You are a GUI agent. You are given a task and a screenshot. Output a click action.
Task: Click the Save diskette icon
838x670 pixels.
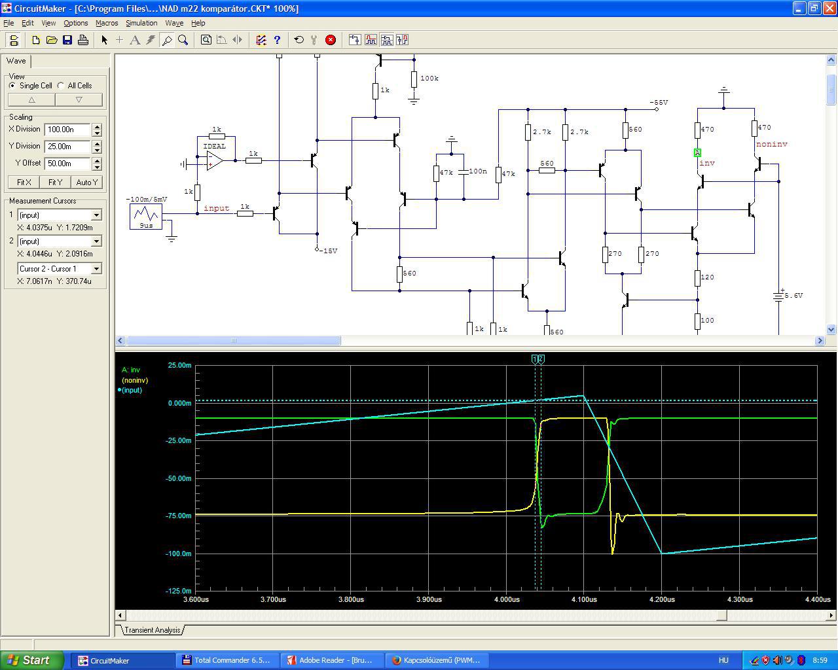[67, 40]
